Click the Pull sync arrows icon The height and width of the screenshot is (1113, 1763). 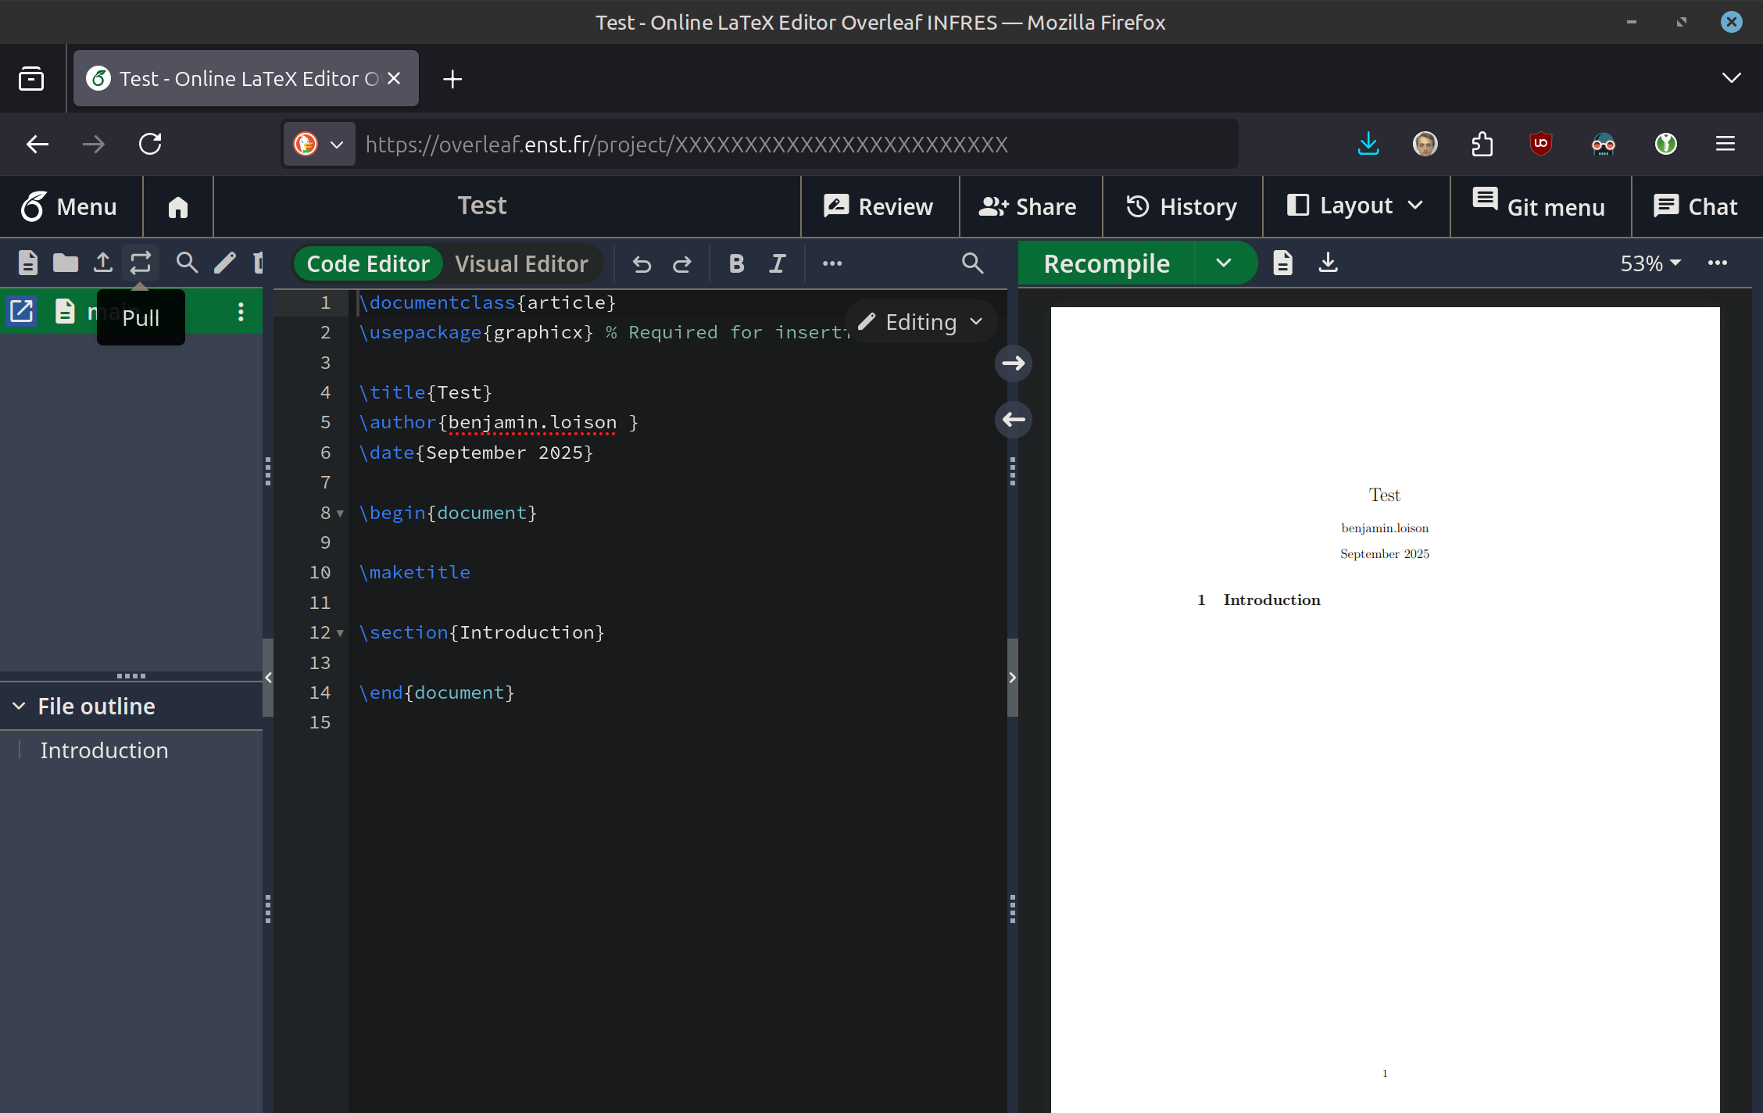tap(141, 263)
